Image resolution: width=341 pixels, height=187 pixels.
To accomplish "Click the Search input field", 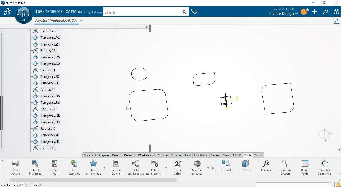I will (x=142, y=12).
